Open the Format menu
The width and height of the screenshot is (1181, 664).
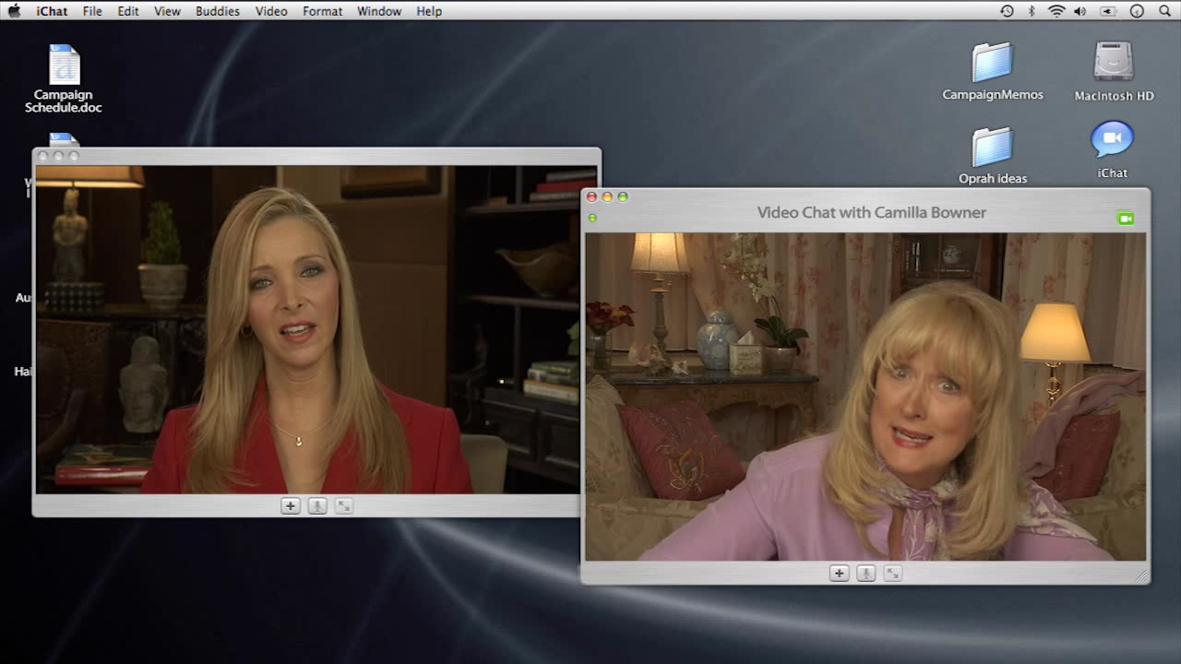pos(322,11)
